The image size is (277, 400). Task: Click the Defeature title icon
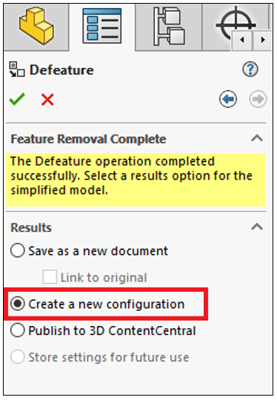pyautogui.click(x=17, y=70)
